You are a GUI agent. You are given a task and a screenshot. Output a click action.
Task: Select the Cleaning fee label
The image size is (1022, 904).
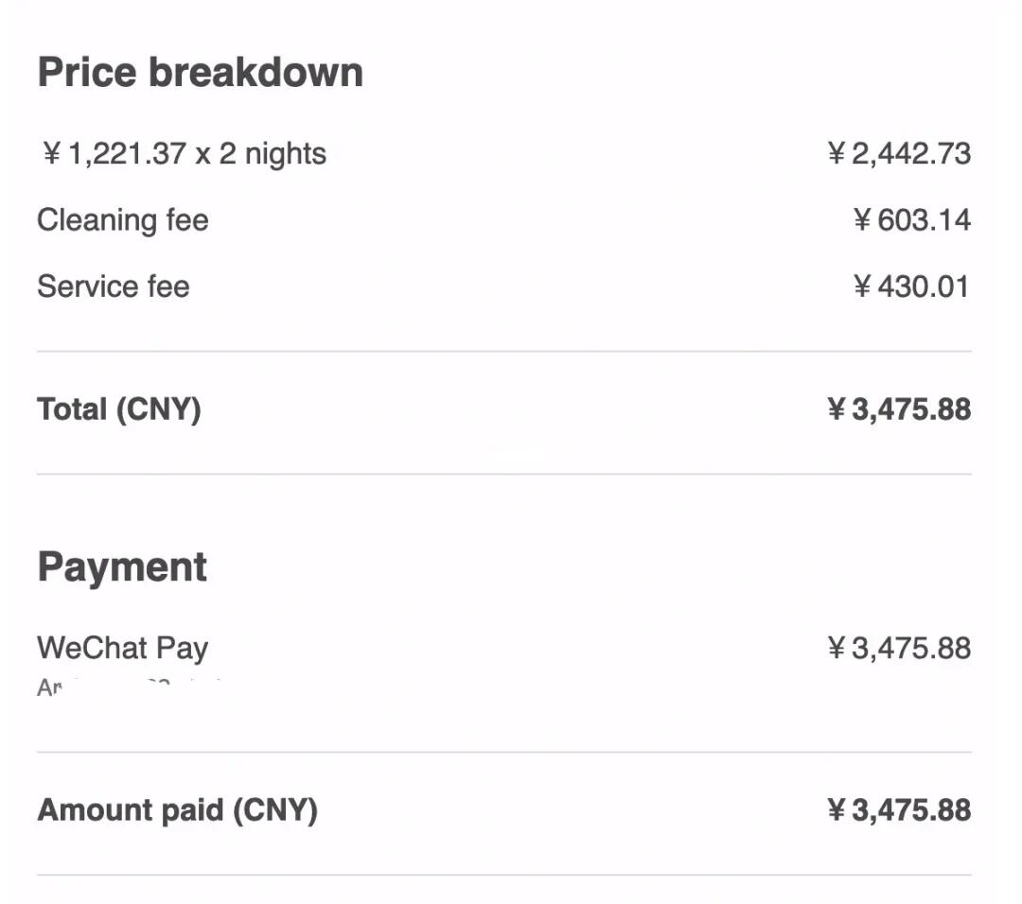click(x=122, y=220)
